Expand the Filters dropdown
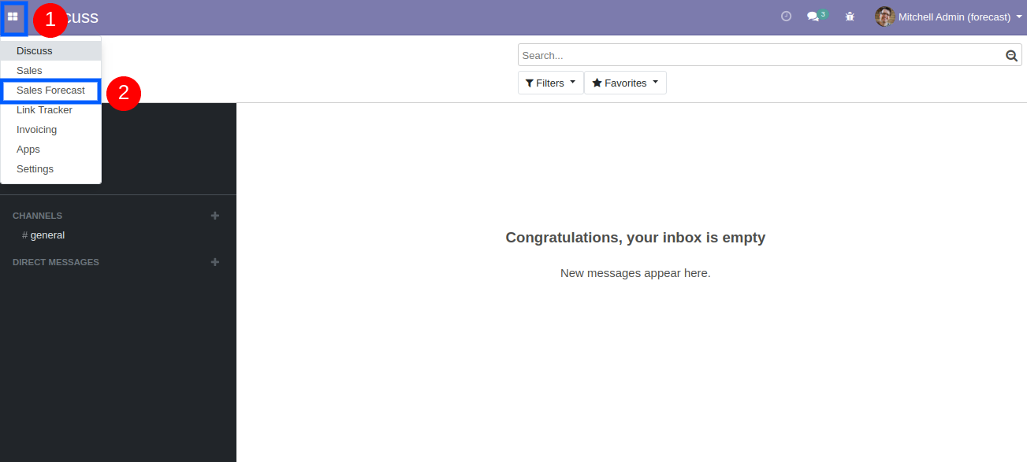Screen dimensions: 1027x462 (x=550, y=83)
